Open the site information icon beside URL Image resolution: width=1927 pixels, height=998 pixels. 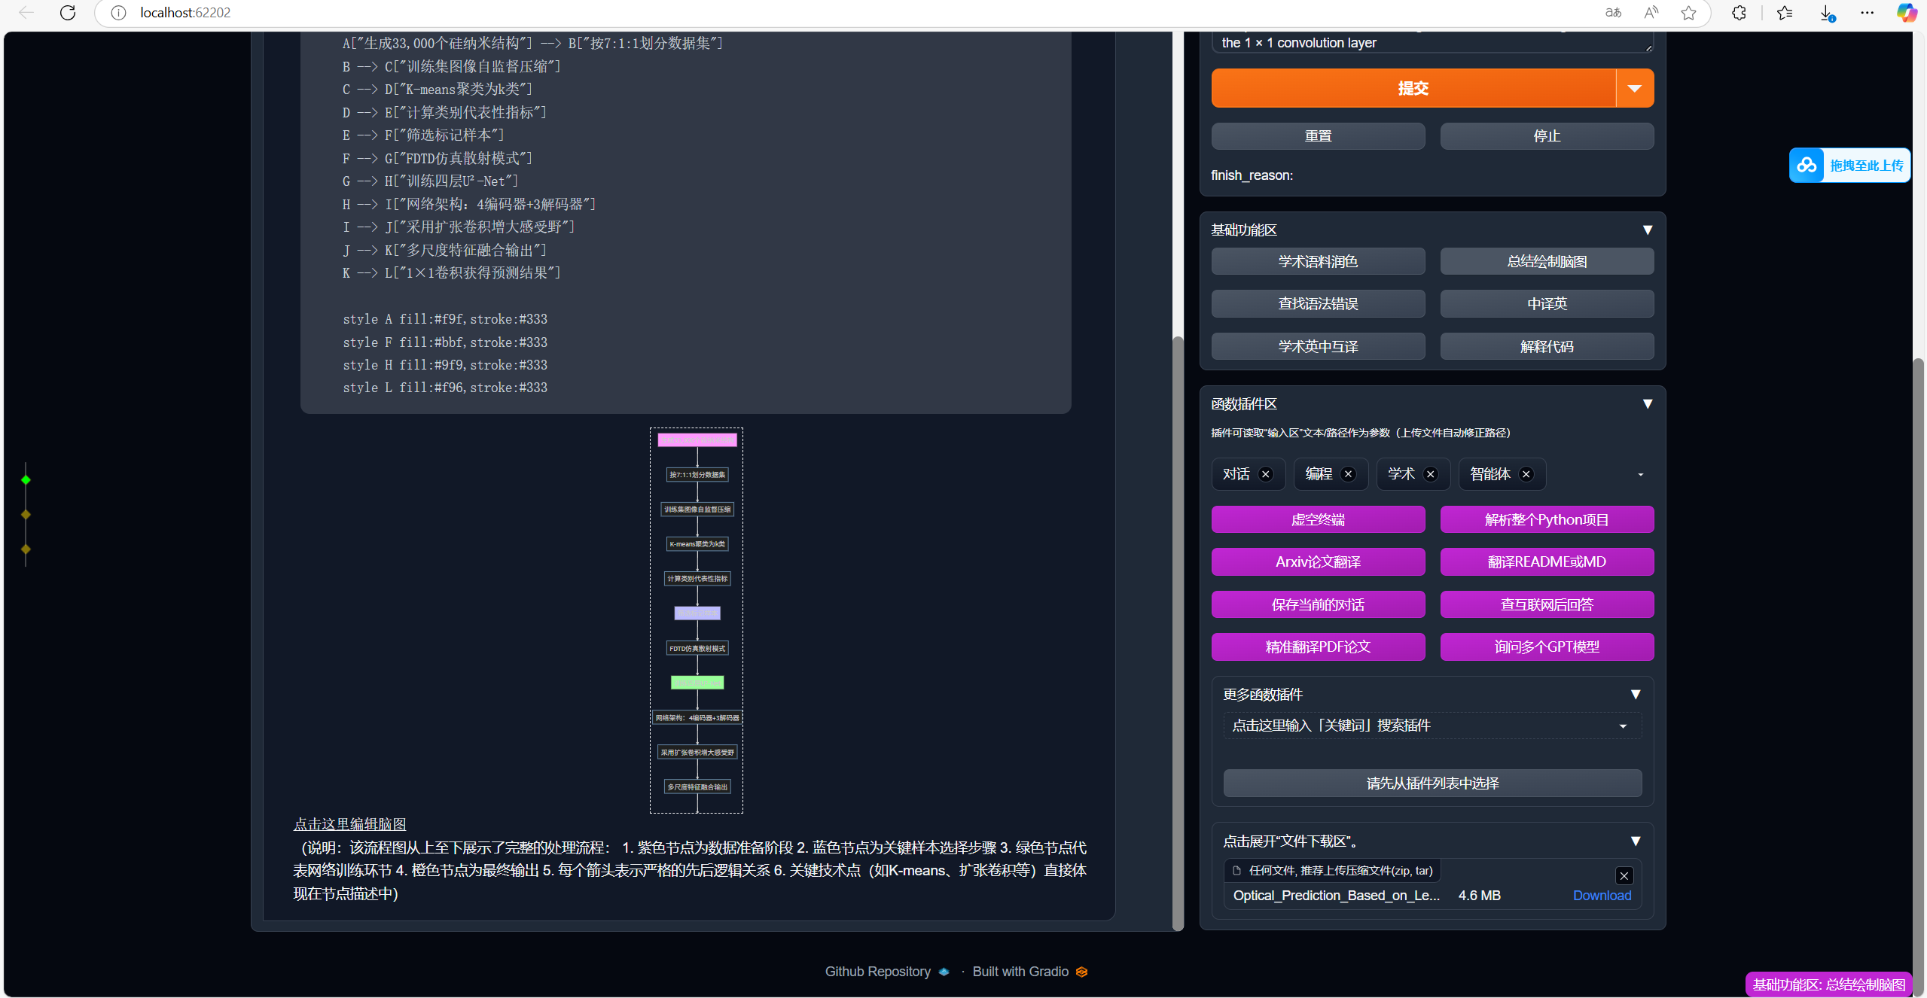coord(118,13)
